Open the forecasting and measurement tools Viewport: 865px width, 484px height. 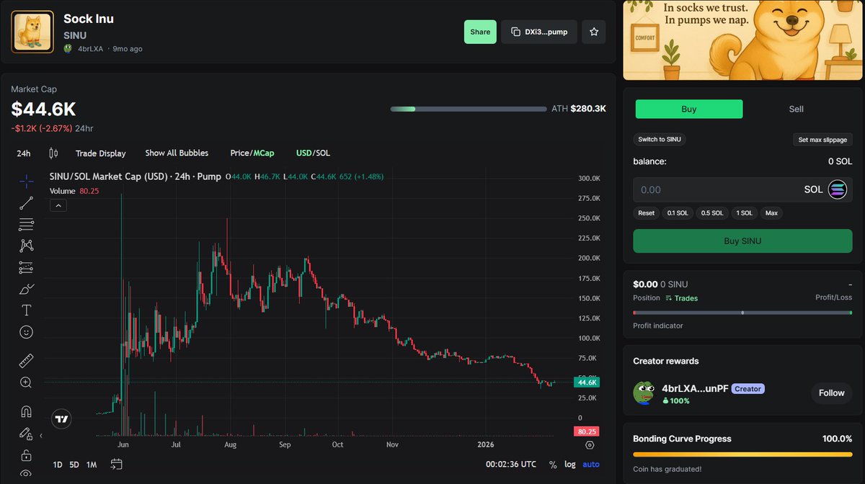click(x=27, y=267)
